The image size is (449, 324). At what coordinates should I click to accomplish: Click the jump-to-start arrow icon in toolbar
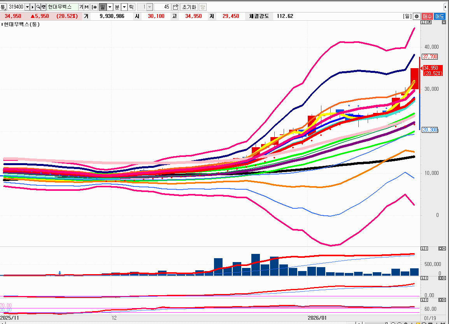coord(94,7)
